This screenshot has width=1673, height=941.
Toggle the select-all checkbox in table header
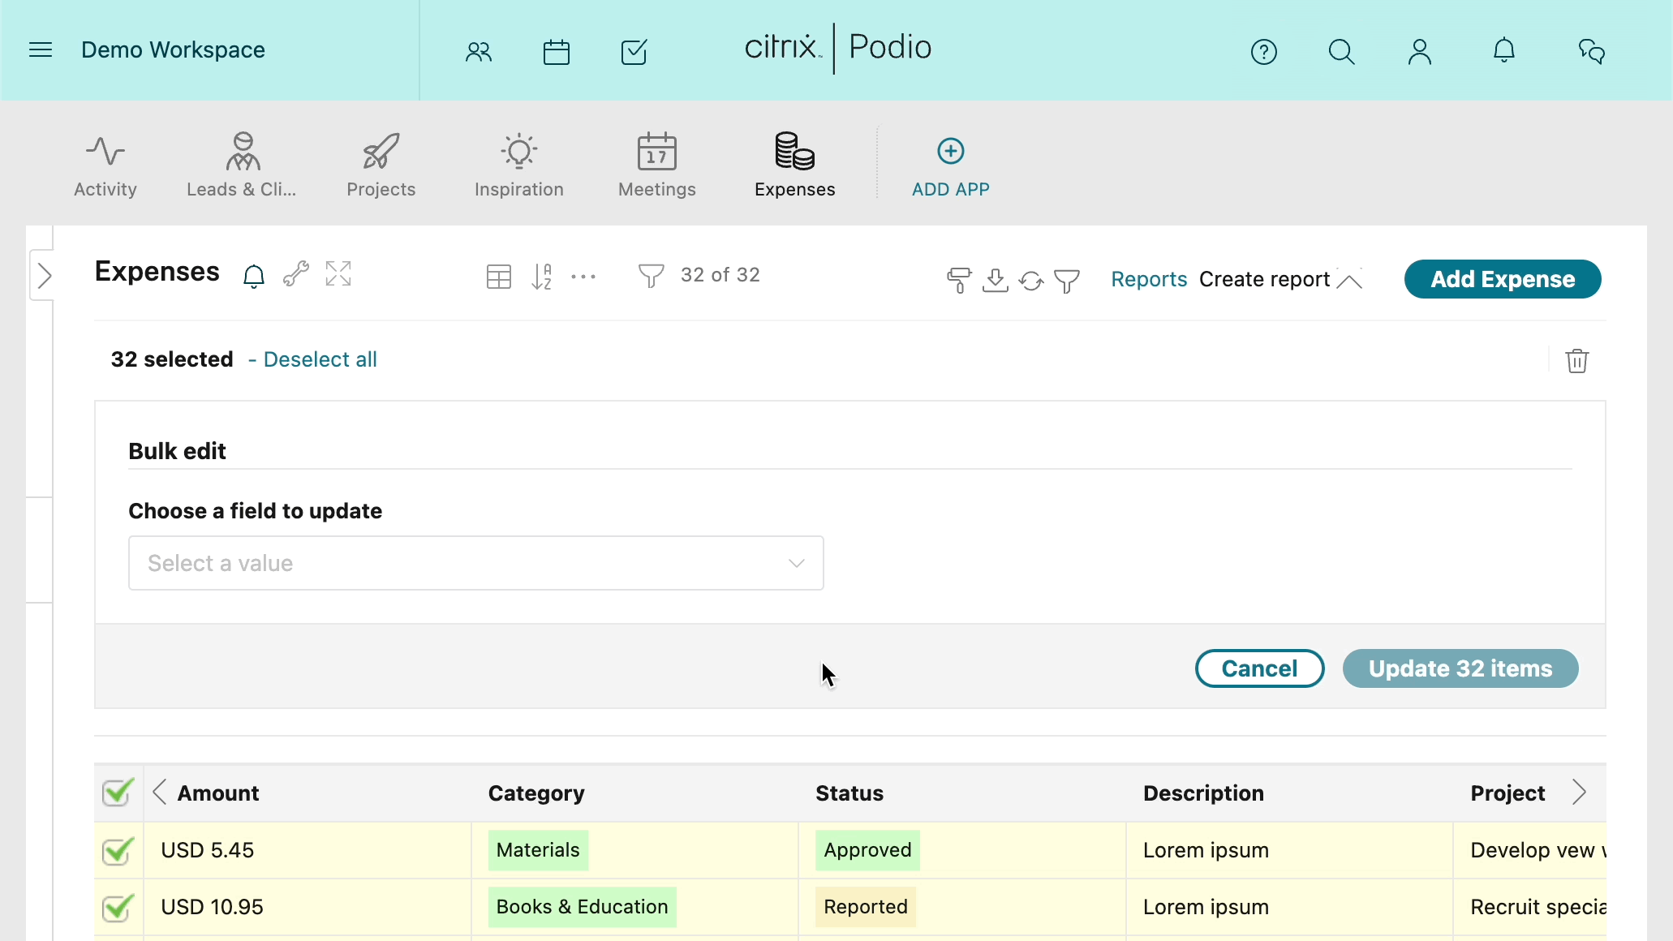point(118,792)
